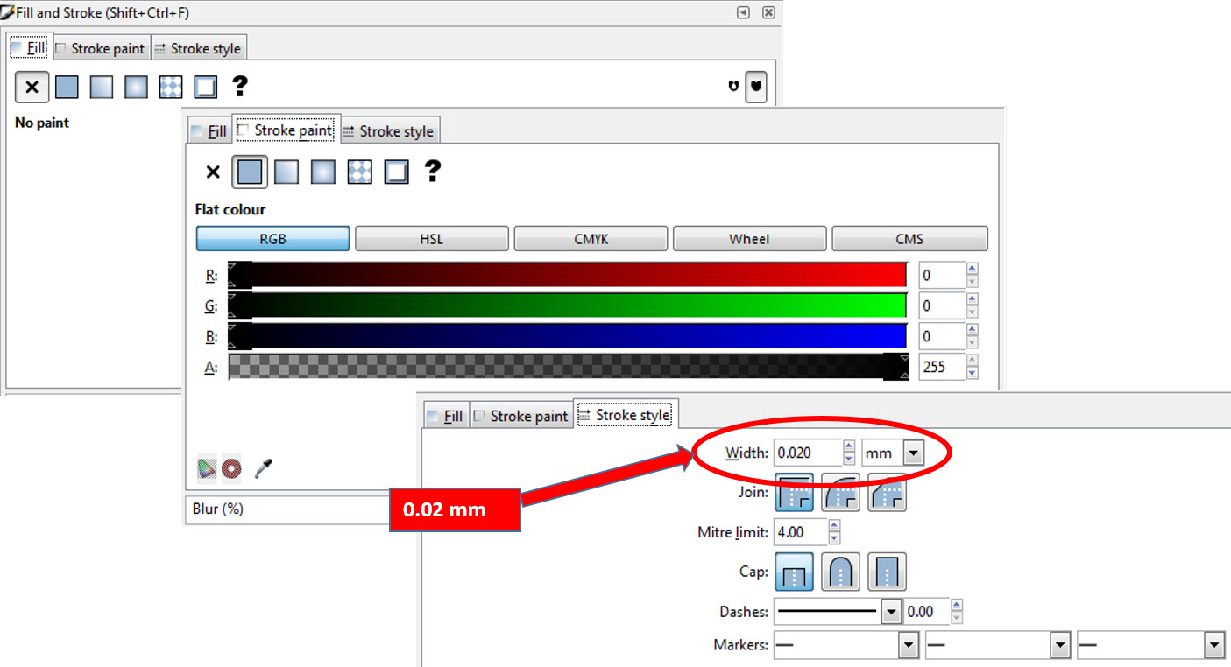The image size is (1231, 667).
Task: Open Fill tab in the Width panel
Action: 446,416
